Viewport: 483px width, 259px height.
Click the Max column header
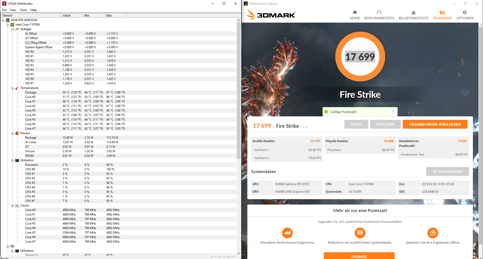coord(115,15)
